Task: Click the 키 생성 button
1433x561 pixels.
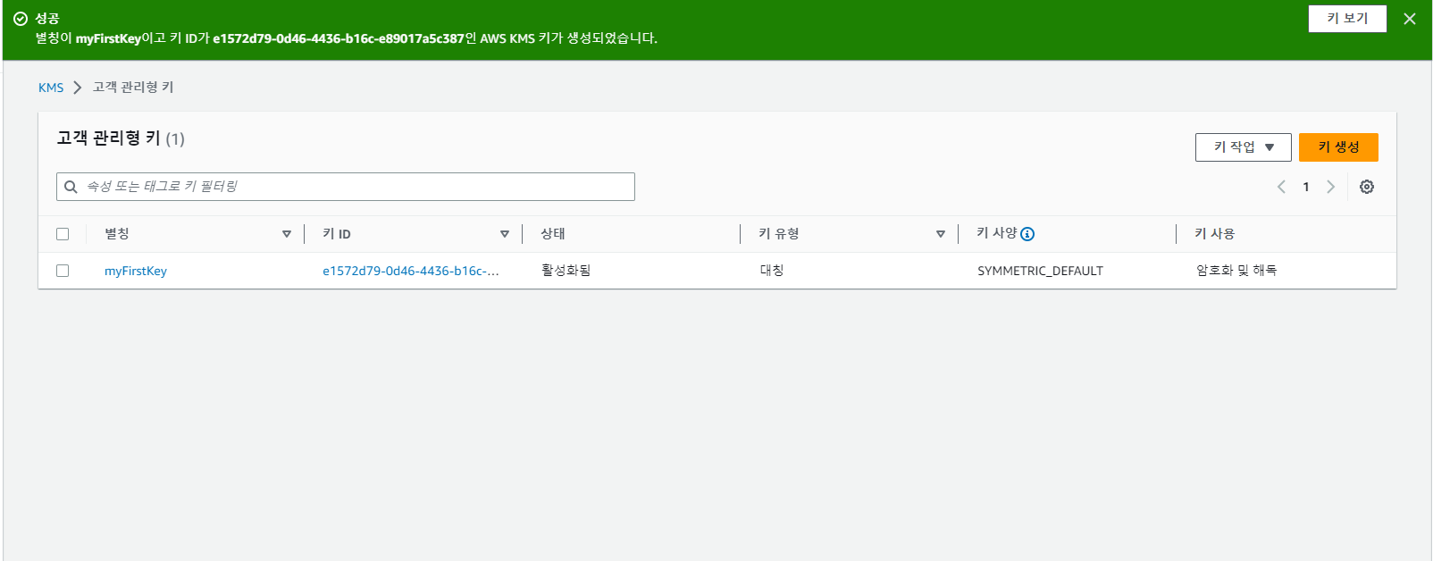Action: pos(1338,147)
